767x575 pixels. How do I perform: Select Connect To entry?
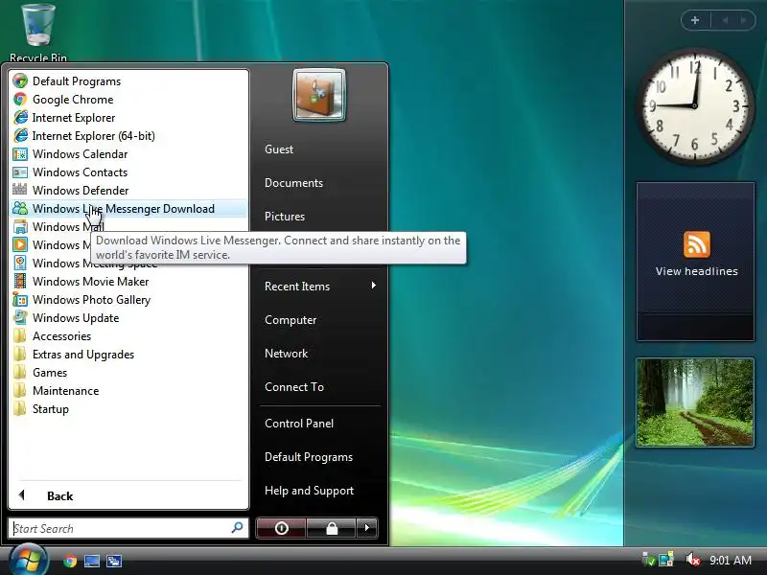(x=294, y=387)
